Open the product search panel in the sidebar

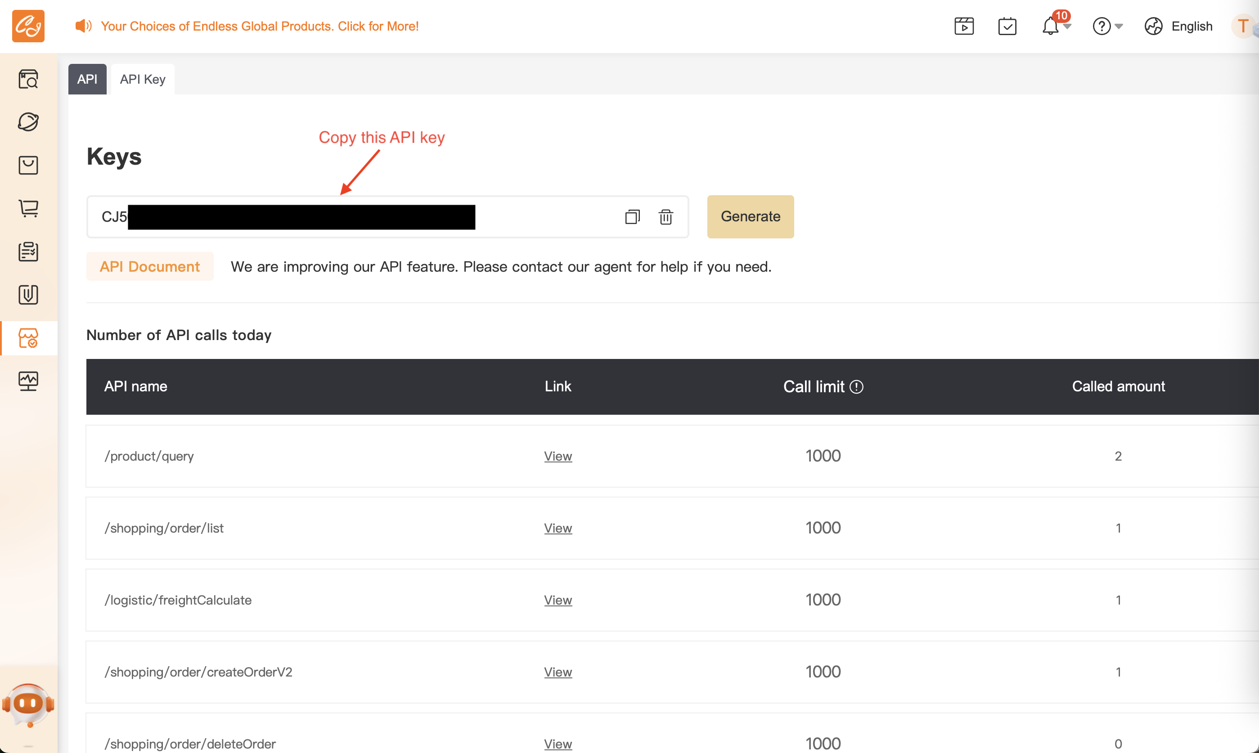click(x=28, y=79)
